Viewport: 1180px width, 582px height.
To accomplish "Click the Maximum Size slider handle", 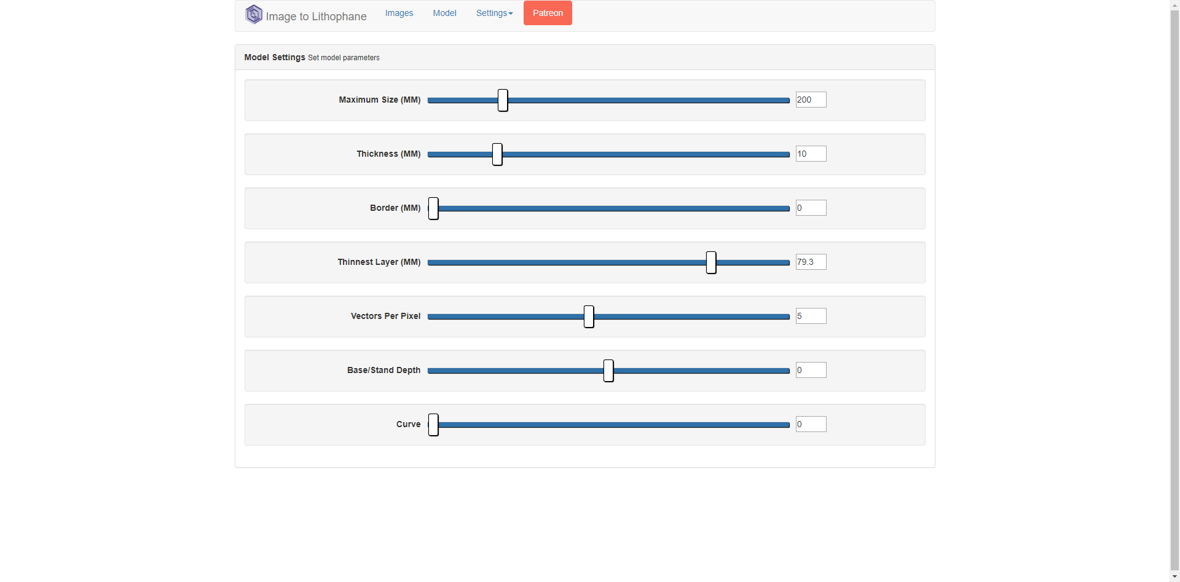I will 503,100.
